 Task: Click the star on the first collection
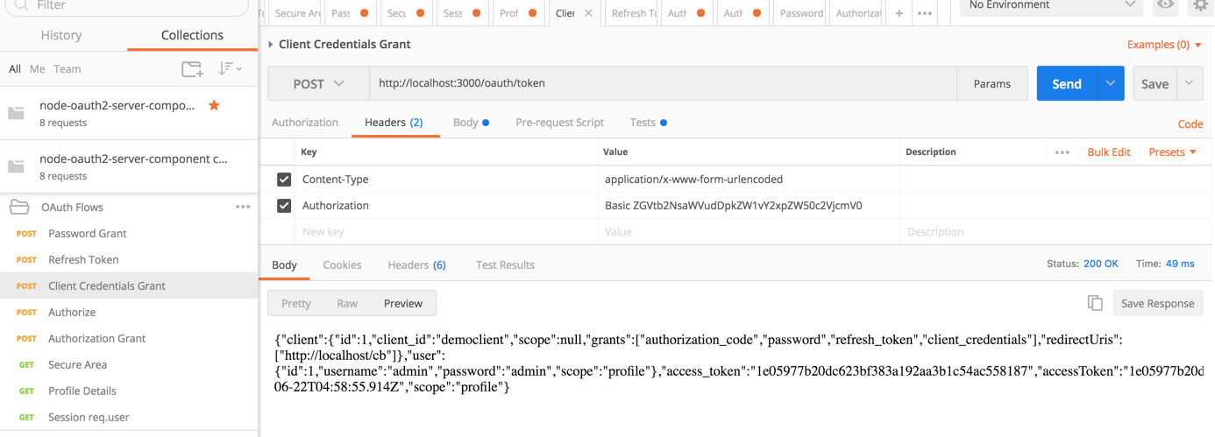pos(214,105)
